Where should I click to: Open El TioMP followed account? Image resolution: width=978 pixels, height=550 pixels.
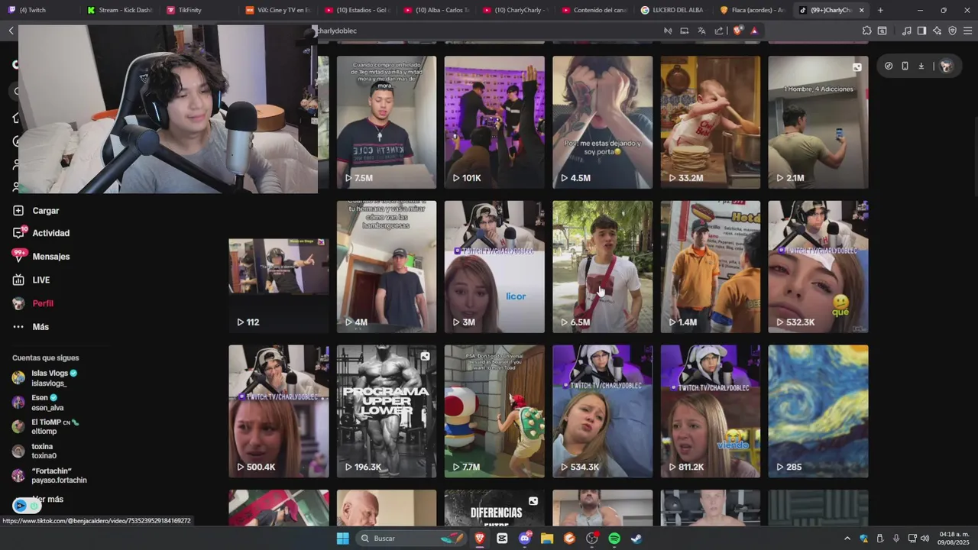(45, 426)
